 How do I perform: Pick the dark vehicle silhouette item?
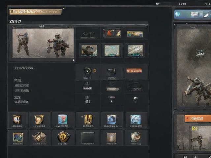(x=135, y=88)
